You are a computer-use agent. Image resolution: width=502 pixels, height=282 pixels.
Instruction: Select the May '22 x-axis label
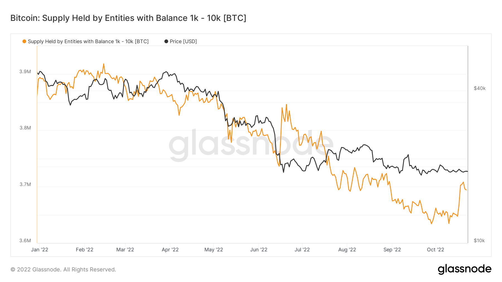coord(214,250)
